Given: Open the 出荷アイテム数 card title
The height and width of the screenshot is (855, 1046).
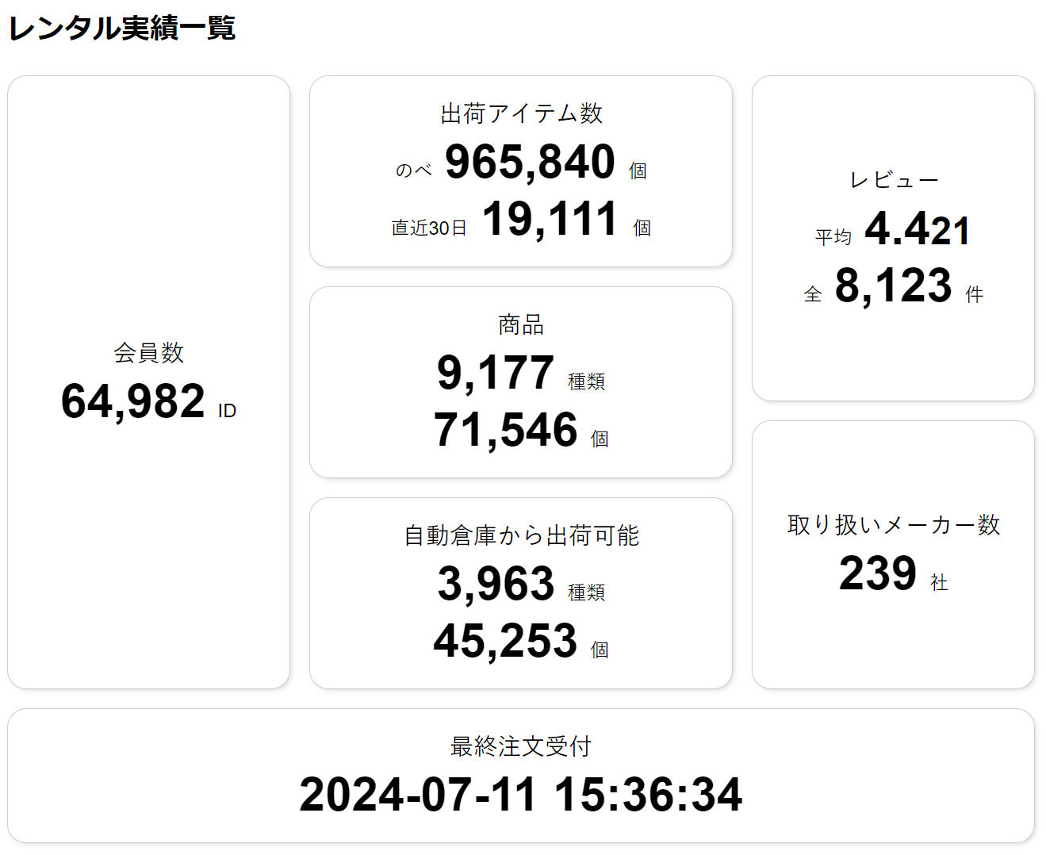Looking at the screenshot, I should pyautogui.click(x=521, y=113).
